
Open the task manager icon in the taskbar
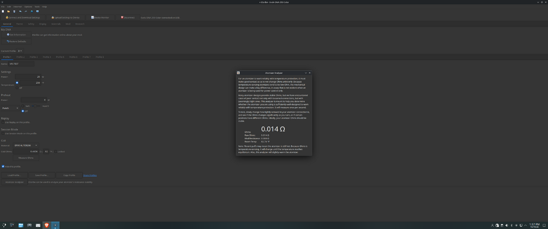click(x=12, y=226)
